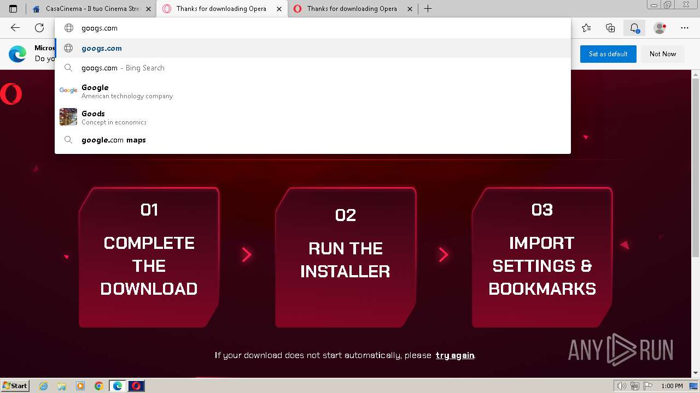Click the address bar containing googs.com

[313, 28]
